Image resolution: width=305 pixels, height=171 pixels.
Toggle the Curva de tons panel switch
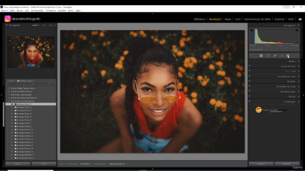tap(250, 66)
